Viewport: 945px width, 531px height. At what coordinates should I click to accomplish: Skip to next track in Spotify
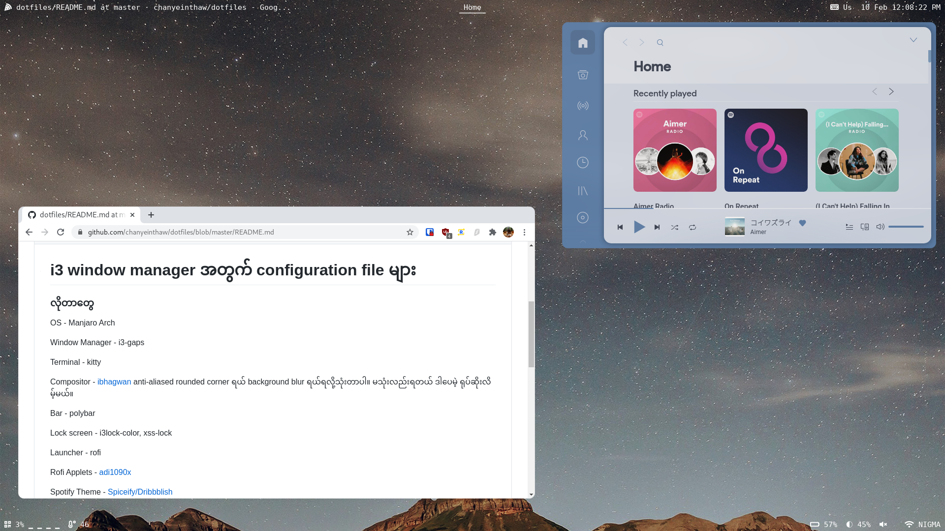[657, 227]
